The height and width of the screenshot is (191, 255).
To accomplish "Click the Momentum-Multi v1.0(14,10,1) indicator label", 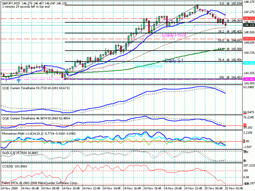I will [x=39, y=134].
